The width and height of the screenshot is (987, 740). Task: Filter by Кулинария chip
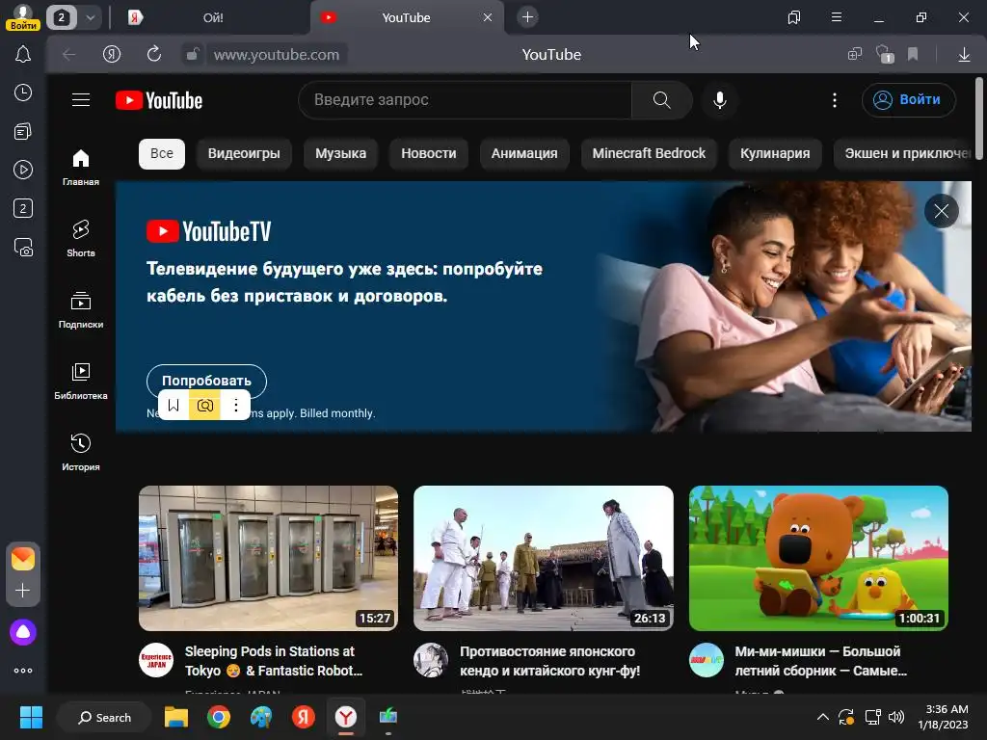pos(775,153)
